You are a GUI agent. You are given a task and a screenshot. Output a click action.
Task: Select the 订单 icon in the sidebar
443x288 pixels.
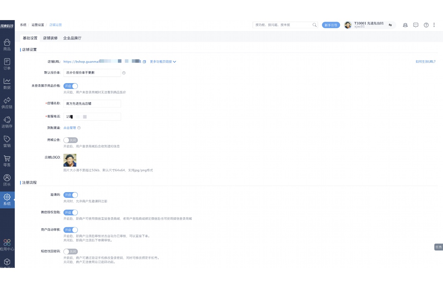7,63
